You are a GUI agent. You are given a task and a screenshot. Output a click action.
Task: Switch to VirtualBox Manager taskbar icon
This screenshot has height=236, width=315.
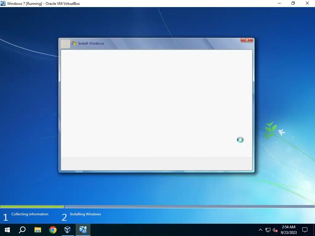pyautogui.click(x=67, y=230)
